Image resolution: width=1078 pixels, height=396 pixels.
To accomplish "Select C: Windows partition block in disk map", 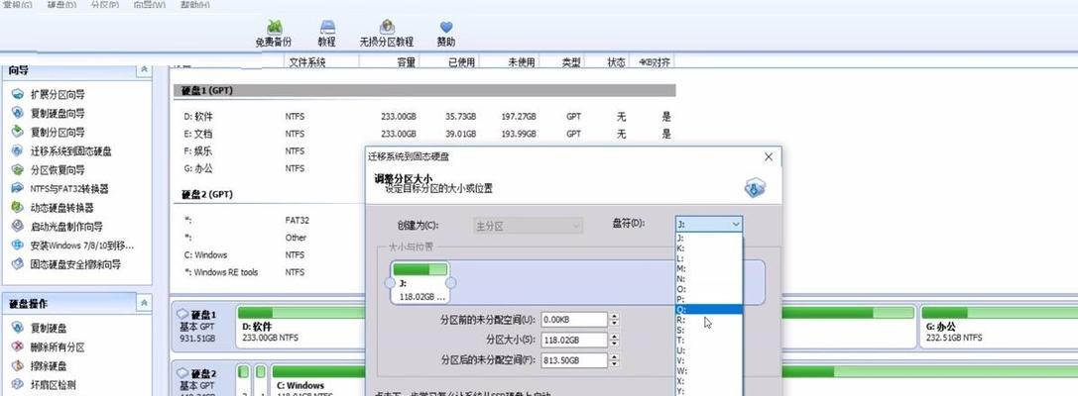I will click(318, 381).
